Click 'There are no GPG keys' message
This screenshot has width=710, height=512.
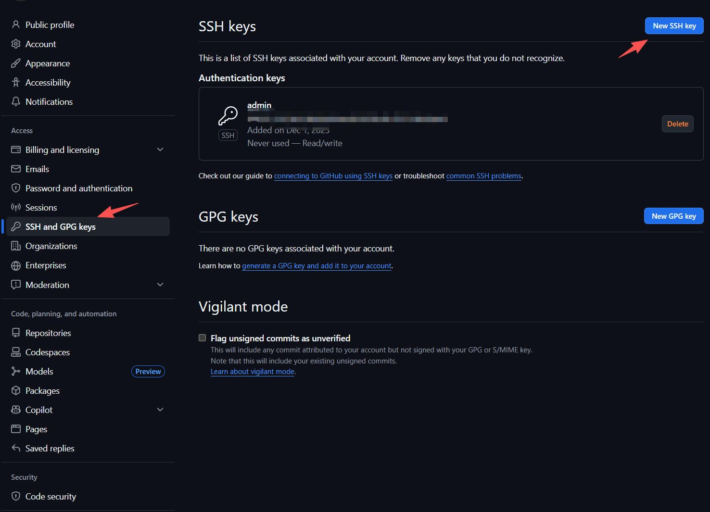click(296, 248)
